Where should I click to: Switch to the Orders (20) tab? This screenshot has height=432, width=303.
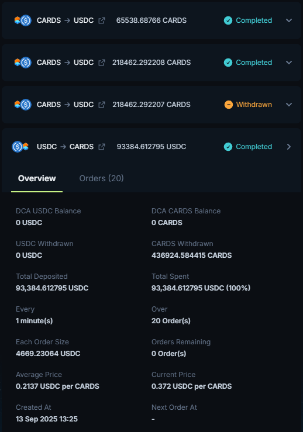coord(101,178)
